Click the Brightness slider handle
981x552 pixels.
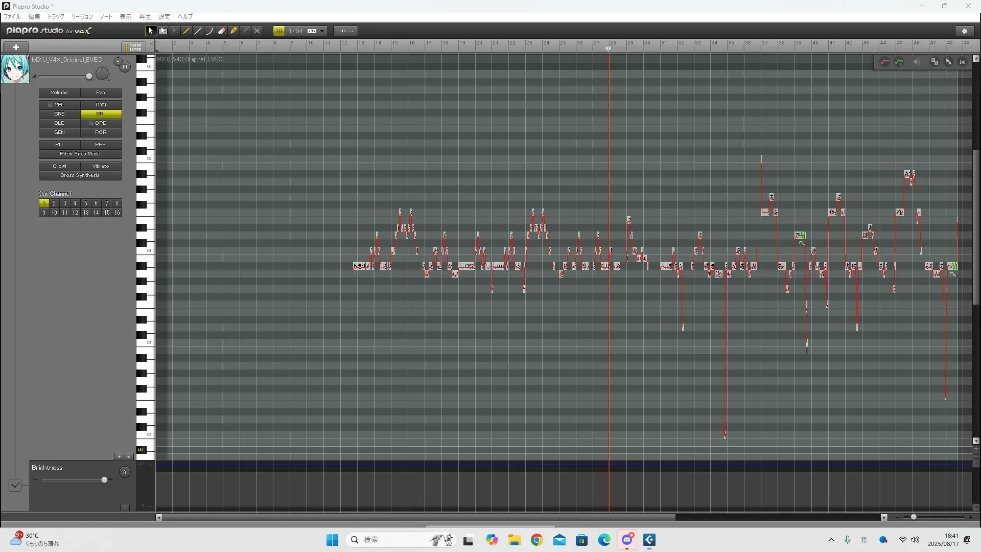coord(104,480)
